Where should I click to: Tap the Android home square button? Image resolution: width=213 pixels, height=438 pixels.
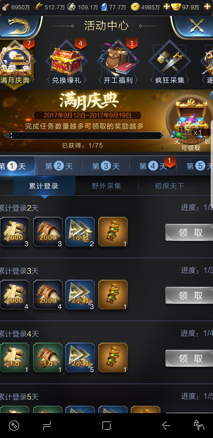pos(106,426)
